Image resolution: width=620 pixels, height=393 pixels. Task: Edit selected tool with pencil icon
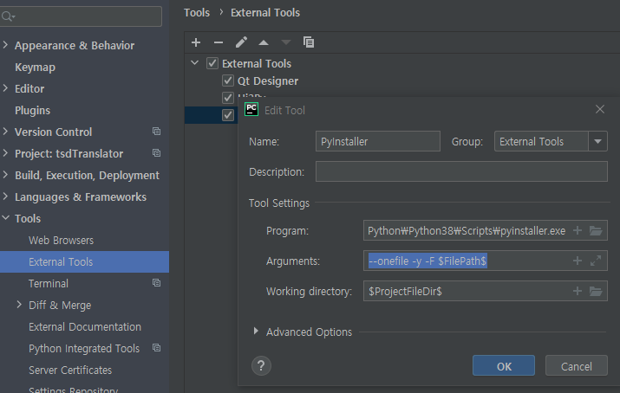point(241,42)
